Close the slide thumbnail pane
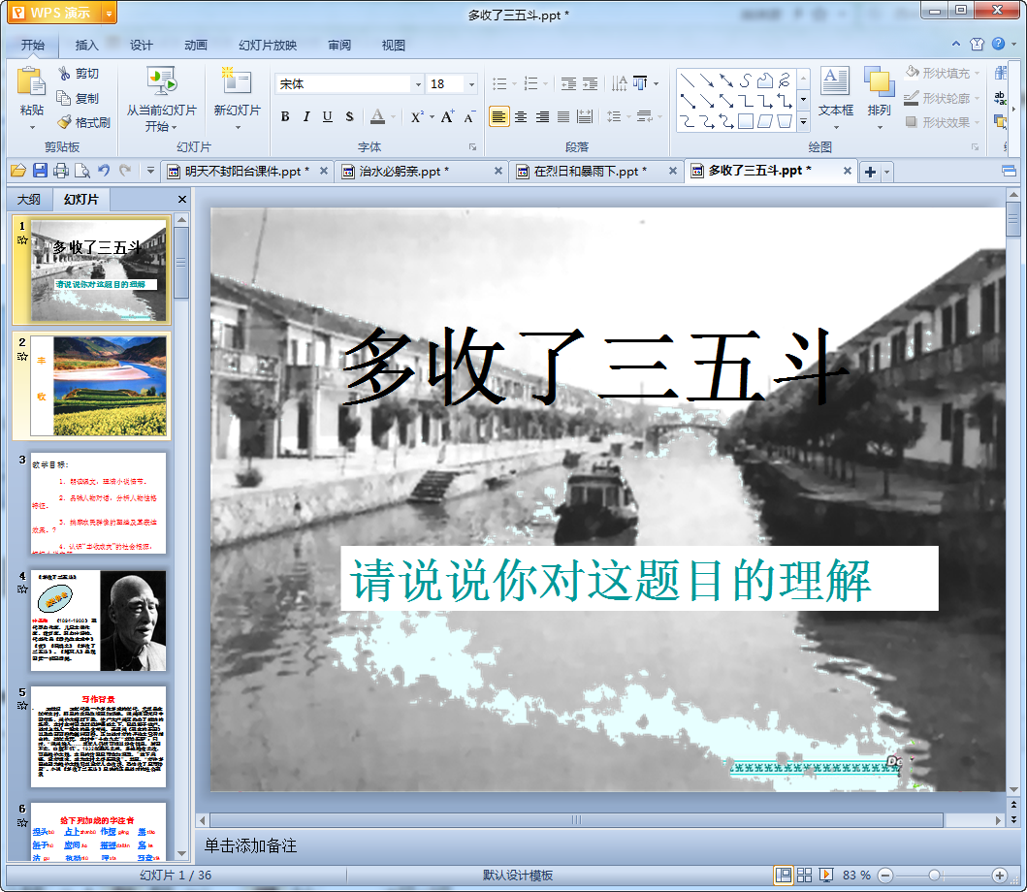The width and height of the screenshot is (1027, 892). point(182,199)
